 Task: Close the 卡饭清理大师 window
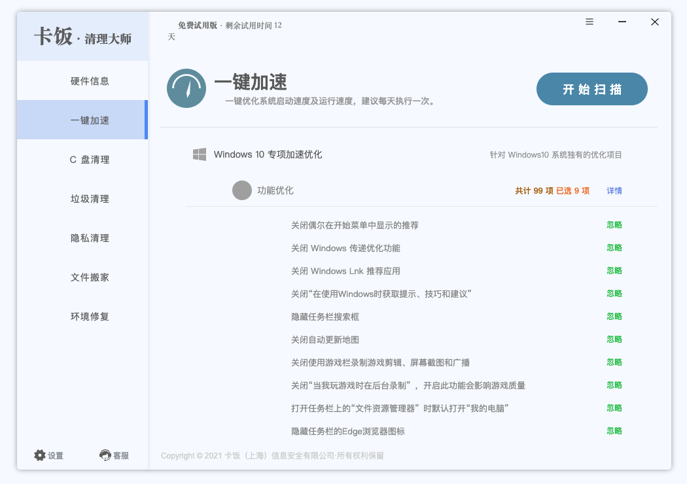coord(654,22)
